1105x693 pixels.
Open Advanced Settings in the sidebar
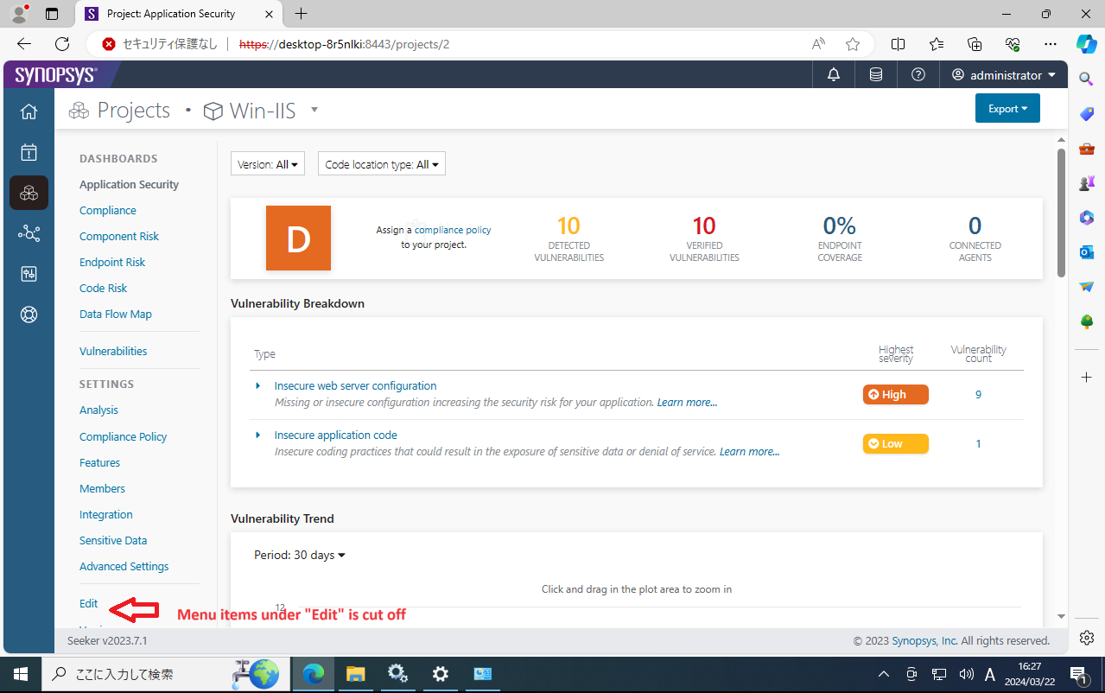point(124,566)
